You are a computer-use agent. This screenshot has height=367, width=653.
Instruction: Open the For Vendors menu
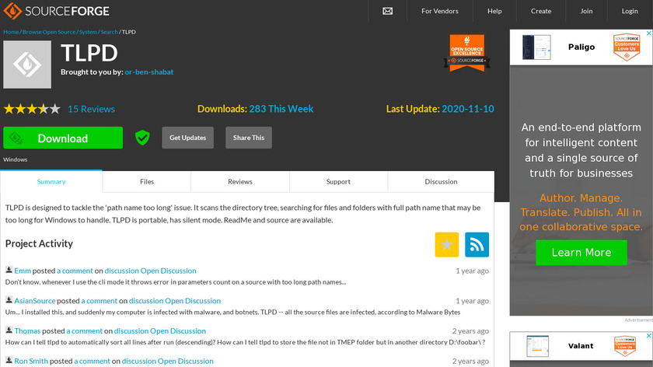pos(440,11)
